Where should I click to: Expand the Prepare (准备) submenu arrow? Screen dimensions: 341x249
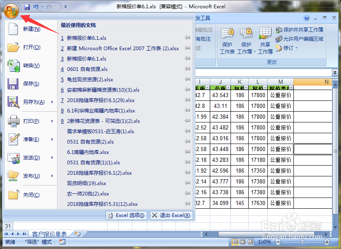(52, 139)
